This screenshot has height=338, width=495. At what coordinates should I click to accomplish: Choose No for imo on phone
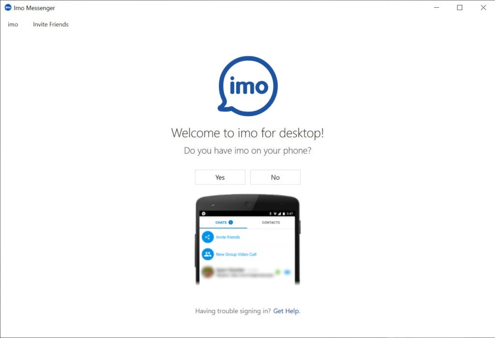pyautogui.click(x=275, y=177)
